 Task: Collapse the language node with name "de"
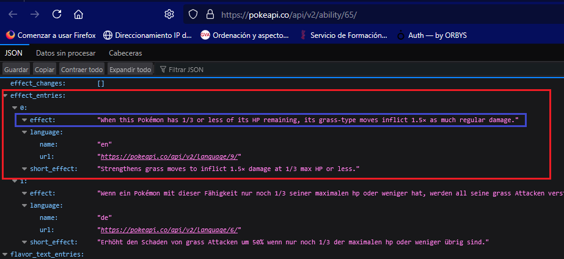[x=24, y=206]
